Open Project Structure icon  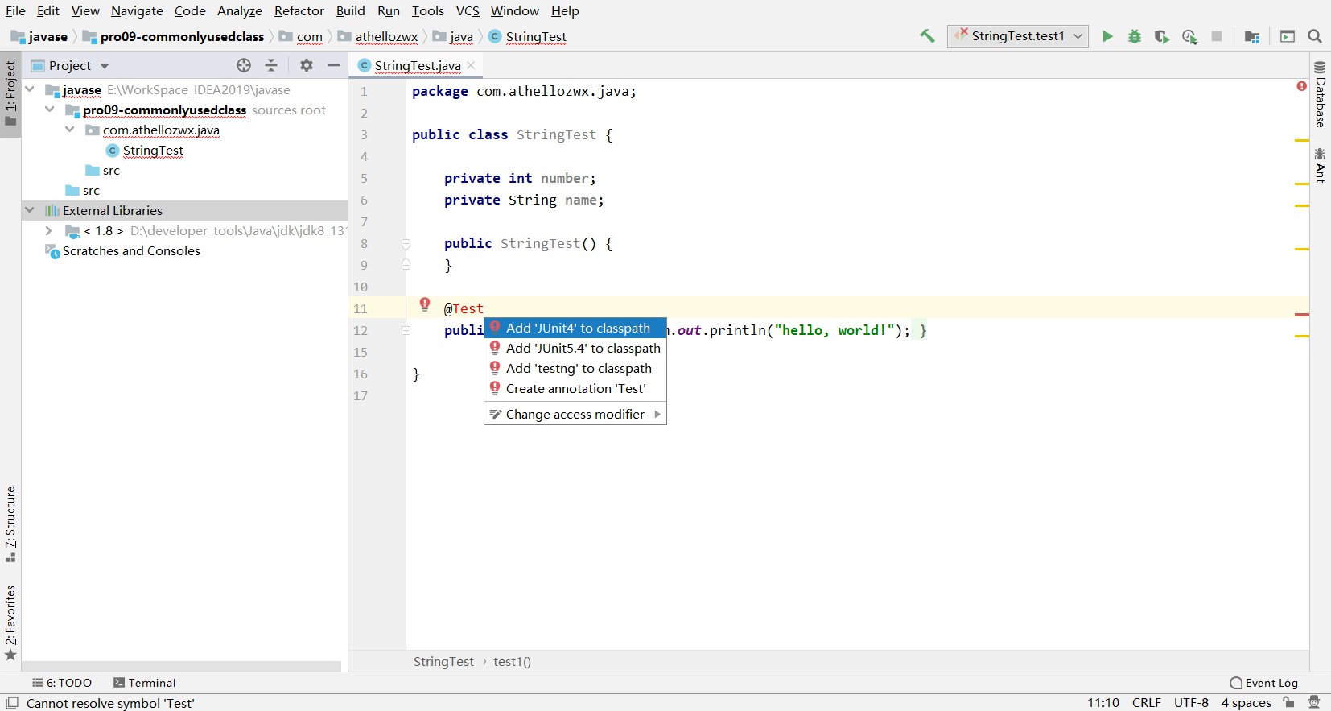point(1251,36)
